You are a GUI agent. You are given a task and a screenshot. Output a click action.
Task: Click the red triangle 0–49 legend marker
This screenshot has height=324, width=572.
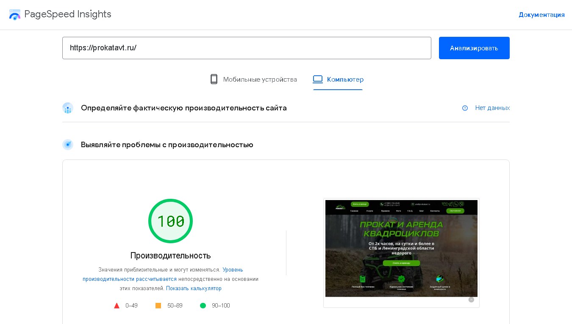pyautogui.click(x=117, y=305)
